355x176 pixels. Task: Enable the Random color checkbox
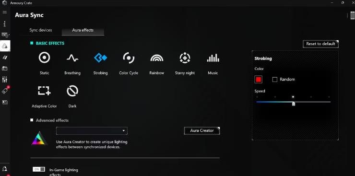[274, 80]
